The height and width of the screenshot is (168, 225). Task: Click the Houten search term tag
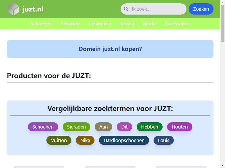click(x=180, y=127)
